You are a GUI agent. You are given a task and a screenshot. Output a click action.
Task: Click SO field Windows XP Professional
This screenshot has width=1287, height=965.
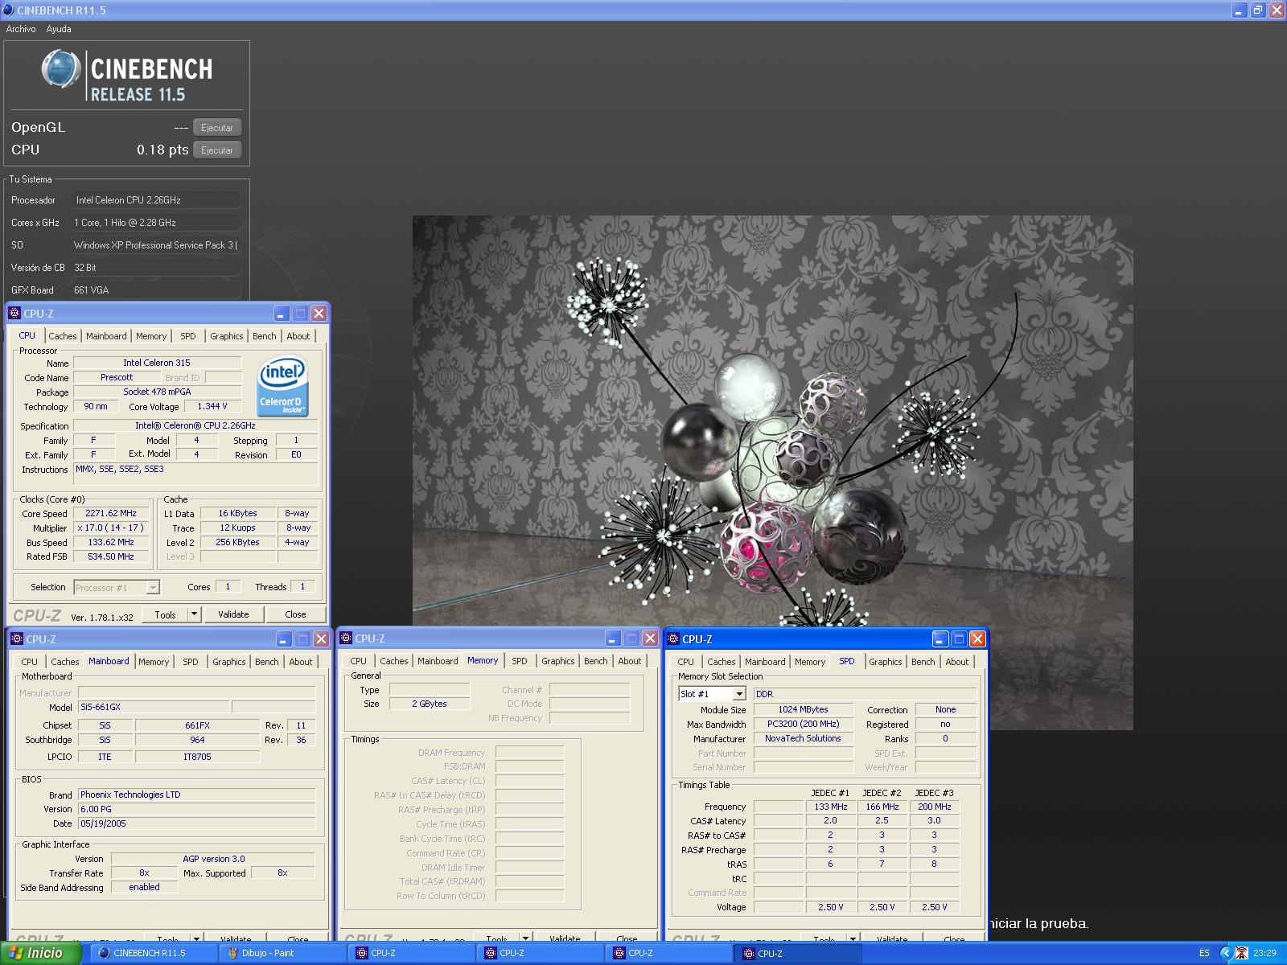(157, 245)
